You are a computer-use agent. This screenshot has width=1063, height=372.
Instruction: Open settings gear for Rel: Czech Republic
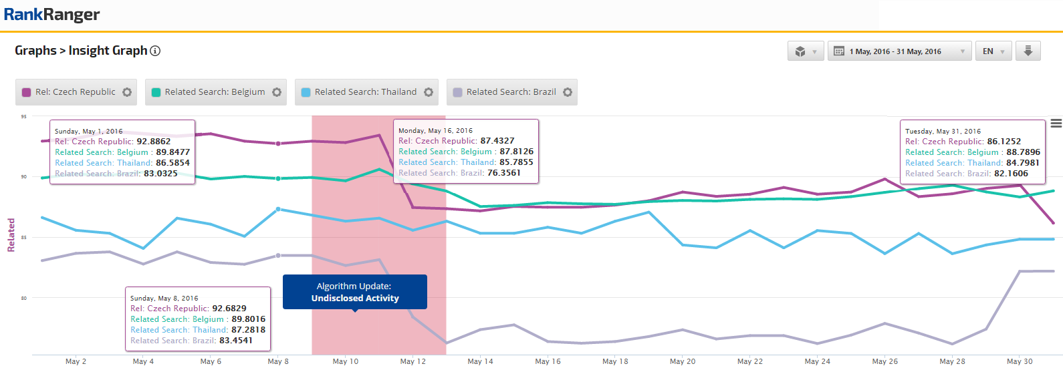coord(127,92)
